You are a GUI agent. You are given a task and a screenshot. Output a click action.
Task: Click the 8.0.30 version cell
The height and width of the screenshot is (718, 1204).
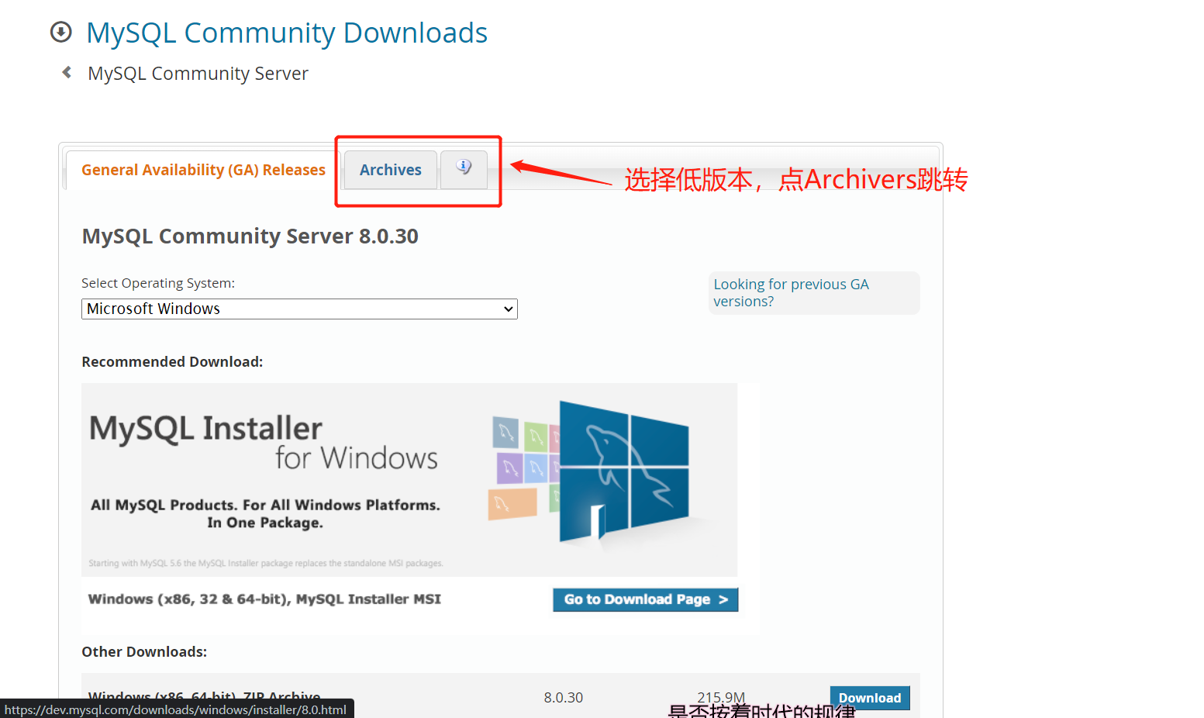[x=564, y=698]
